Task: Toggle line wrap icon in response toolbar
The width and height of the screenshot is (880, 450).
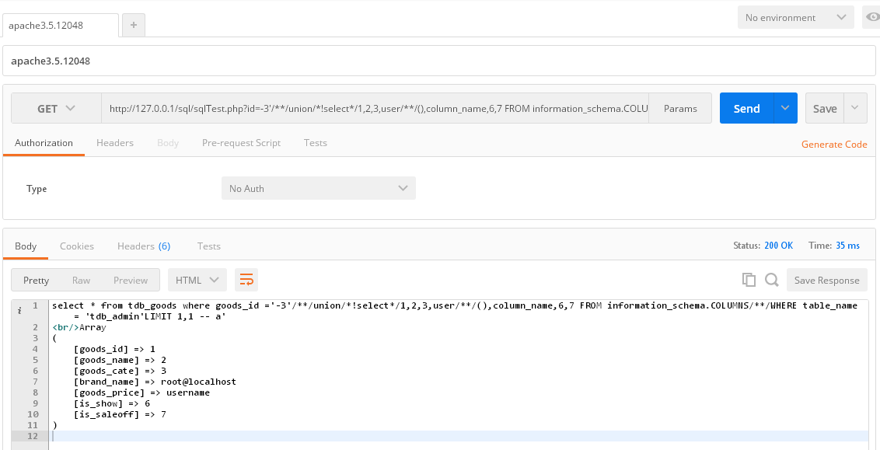Action: coord(246,280)
